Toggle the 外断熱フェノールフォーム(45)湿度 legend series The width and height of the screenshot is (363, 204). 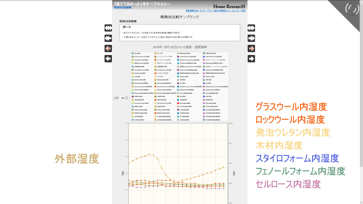[x=216, y=66]
